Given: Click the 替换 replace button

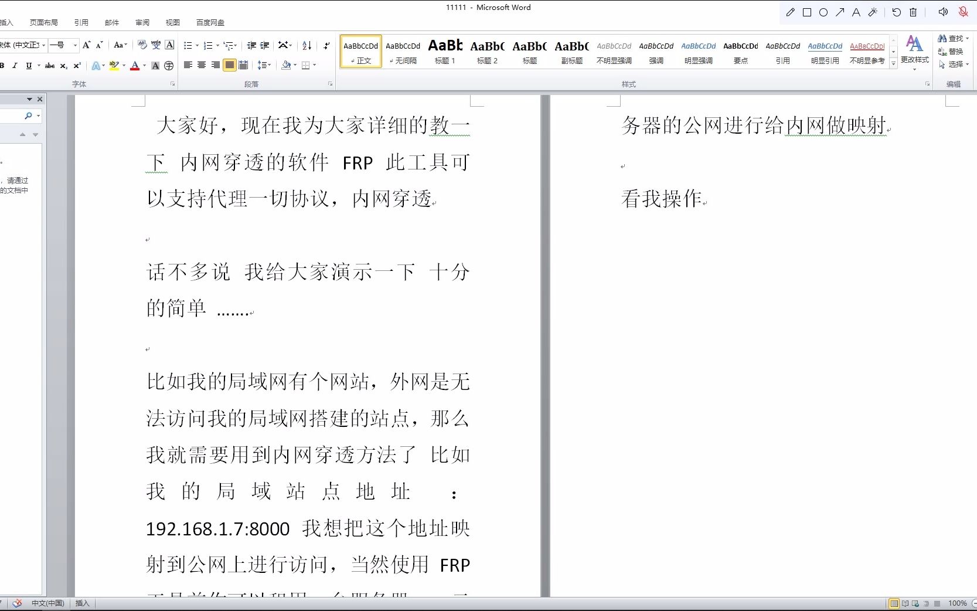Looking at the screenshot, I should (x=951, y=52).
